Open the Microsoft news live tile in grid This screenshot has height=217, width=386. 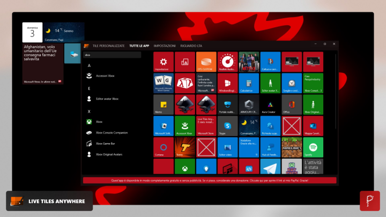click(x=206, y=83)
